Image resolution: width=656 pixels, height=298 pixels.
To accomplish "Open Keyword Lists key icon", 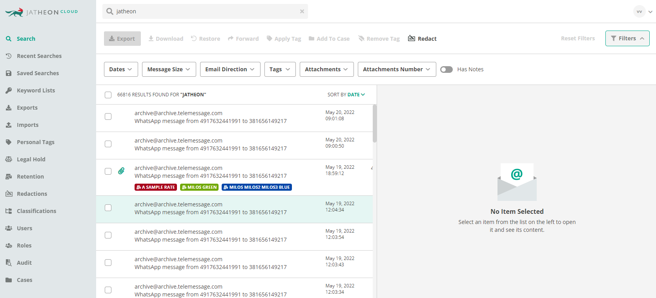I will coord(9,90).
